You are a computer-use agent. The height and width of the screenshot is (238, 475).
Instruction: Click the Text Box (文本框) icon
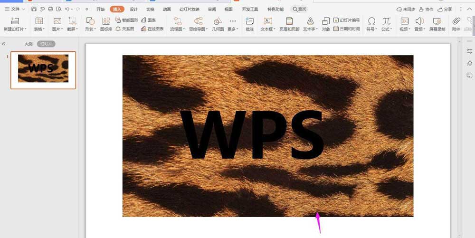[268, 21]
